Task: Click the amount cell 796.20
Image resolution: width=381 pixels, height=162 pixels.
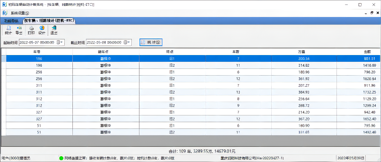Action: [359, 72]
